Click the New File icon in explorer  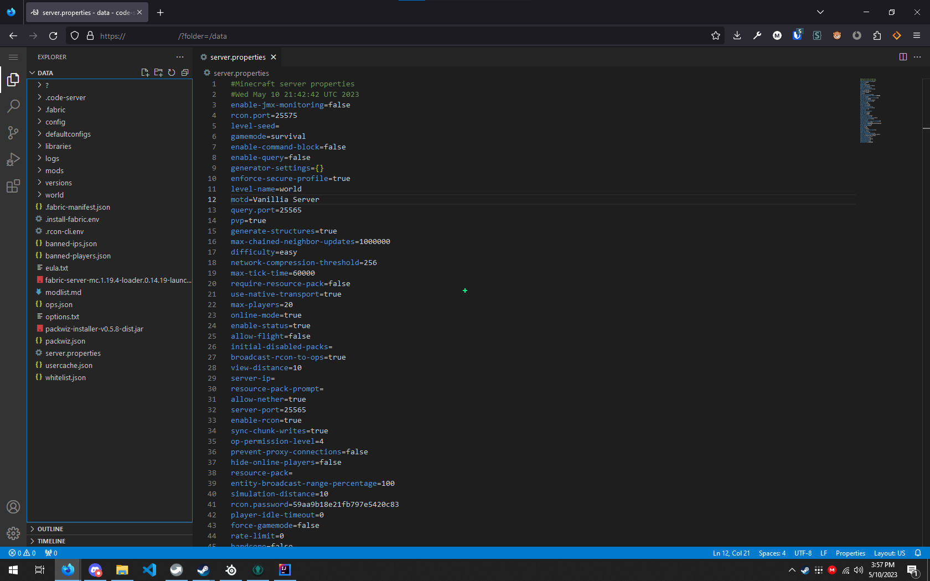tap(145, 72)
